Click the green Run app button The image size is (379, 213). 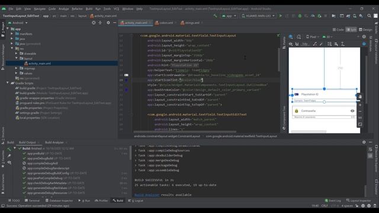tap(281, 16)
